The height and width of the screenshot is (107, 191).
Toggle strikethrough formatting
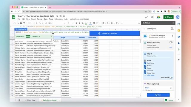(83, 23)
